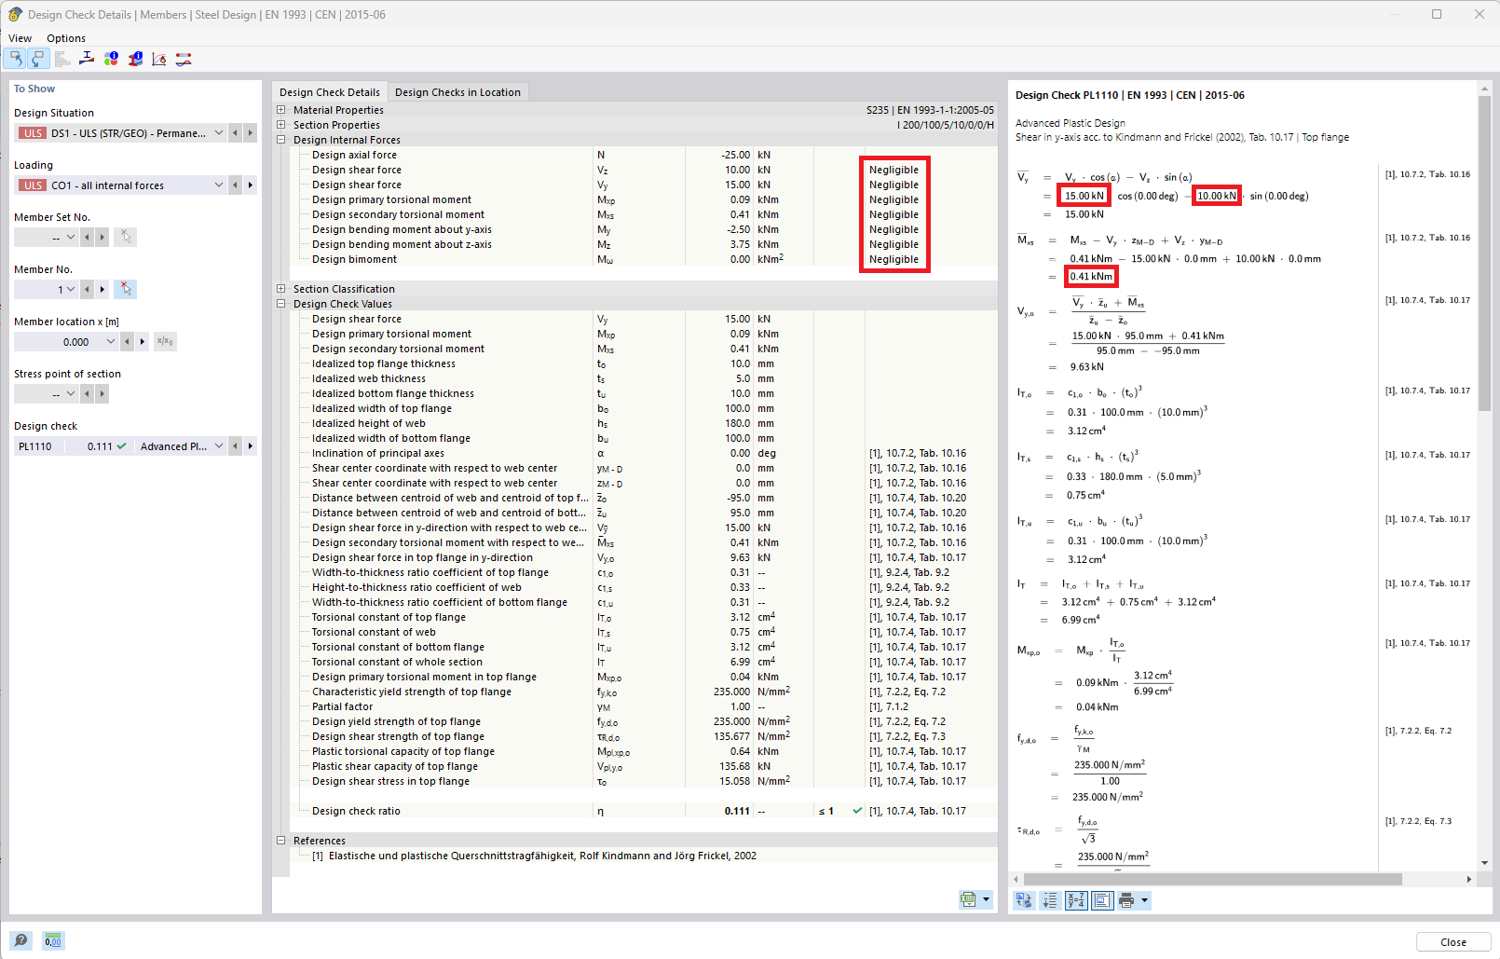Go to next Design Situation
This screenshot has height=959, width=1500.
(x=250, y=133)
